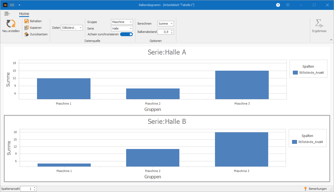Open the Gruppe dropdown showing Maschine
The height and width of the screenshot is (192, 334).
(x=122, y=22)
